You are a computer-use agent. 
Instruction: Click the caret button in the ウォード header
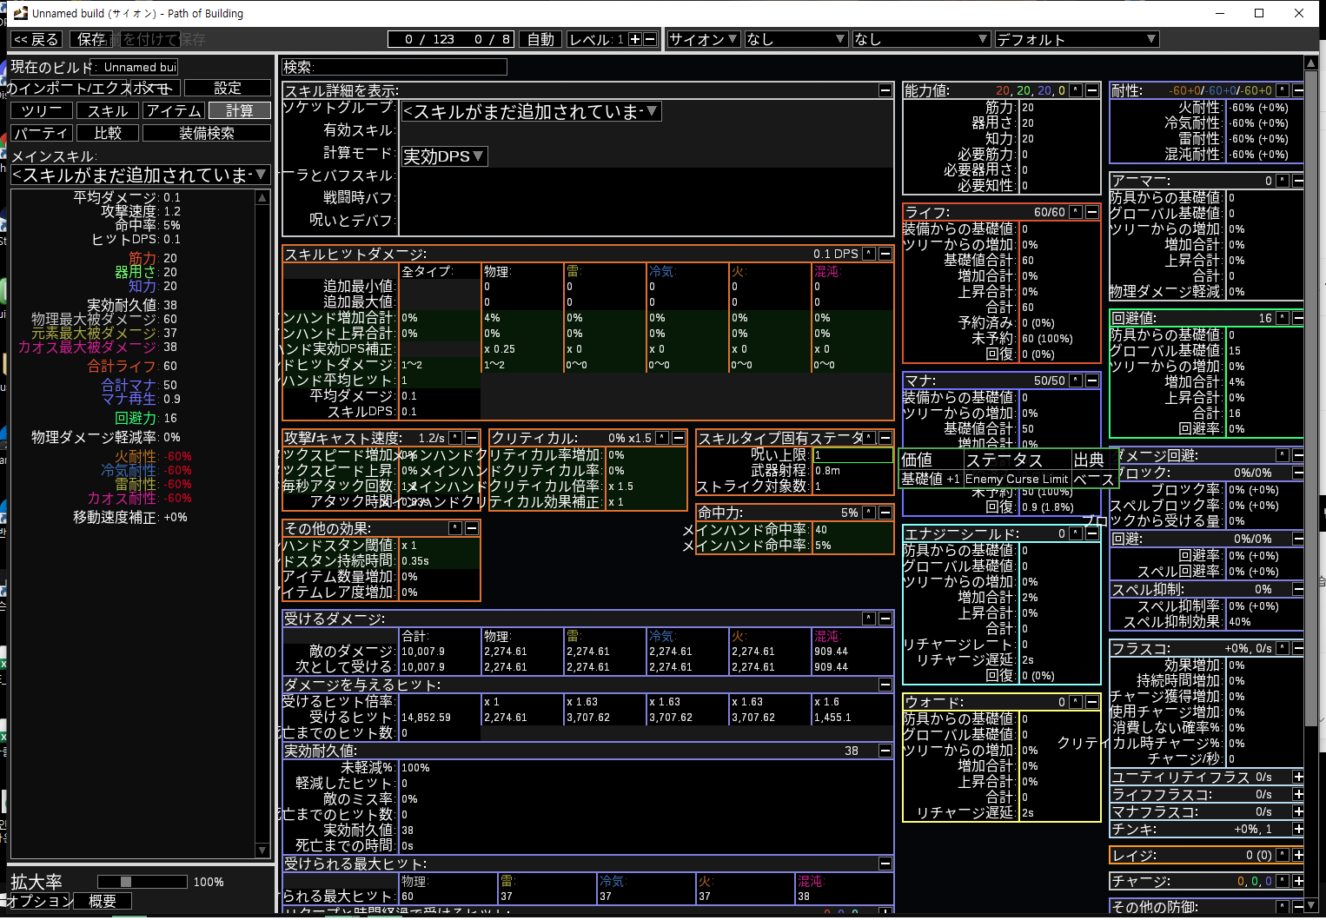[x=1077, y=702]
